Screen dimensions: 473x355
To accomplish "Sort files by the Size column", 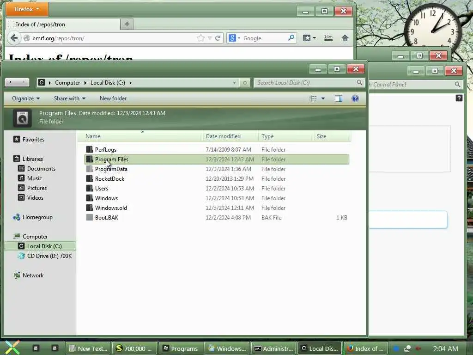I will coord(332,136).
